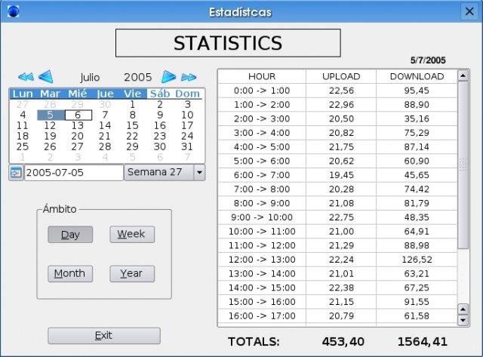Screen dimensions: 483x357
Task: Click the Sáb weekday header
Action: 160,94
